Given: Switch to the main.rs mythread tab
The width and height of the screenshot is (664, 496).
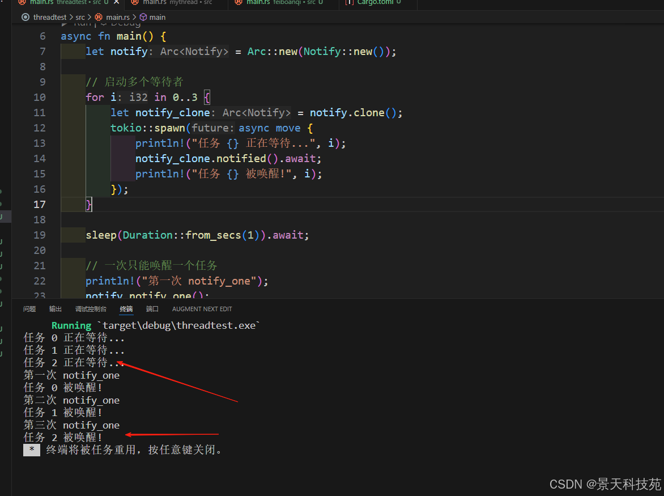Looking at the screenshot, I should (x=177, y=2).
